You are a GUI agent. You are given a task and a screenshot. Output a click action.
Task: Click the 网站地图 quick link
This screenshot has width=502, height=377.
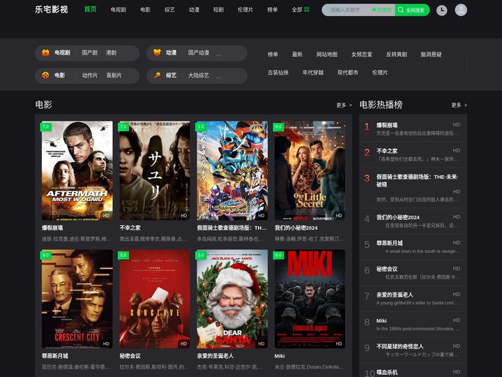click(x=327, y=54)
